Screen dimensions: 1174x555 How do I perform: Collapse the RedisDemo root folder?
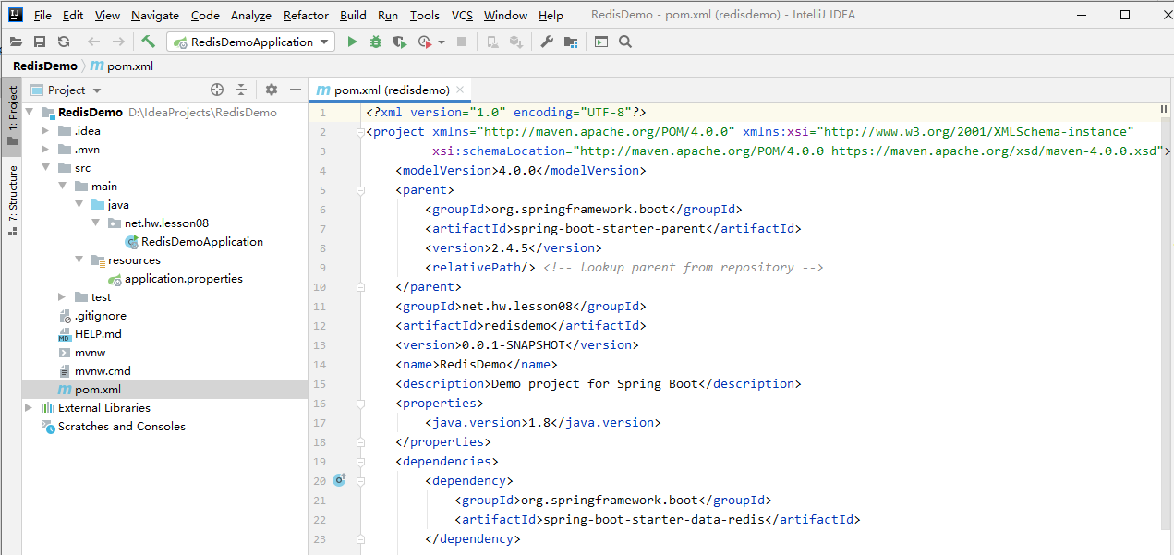click(x=30, y=112)
